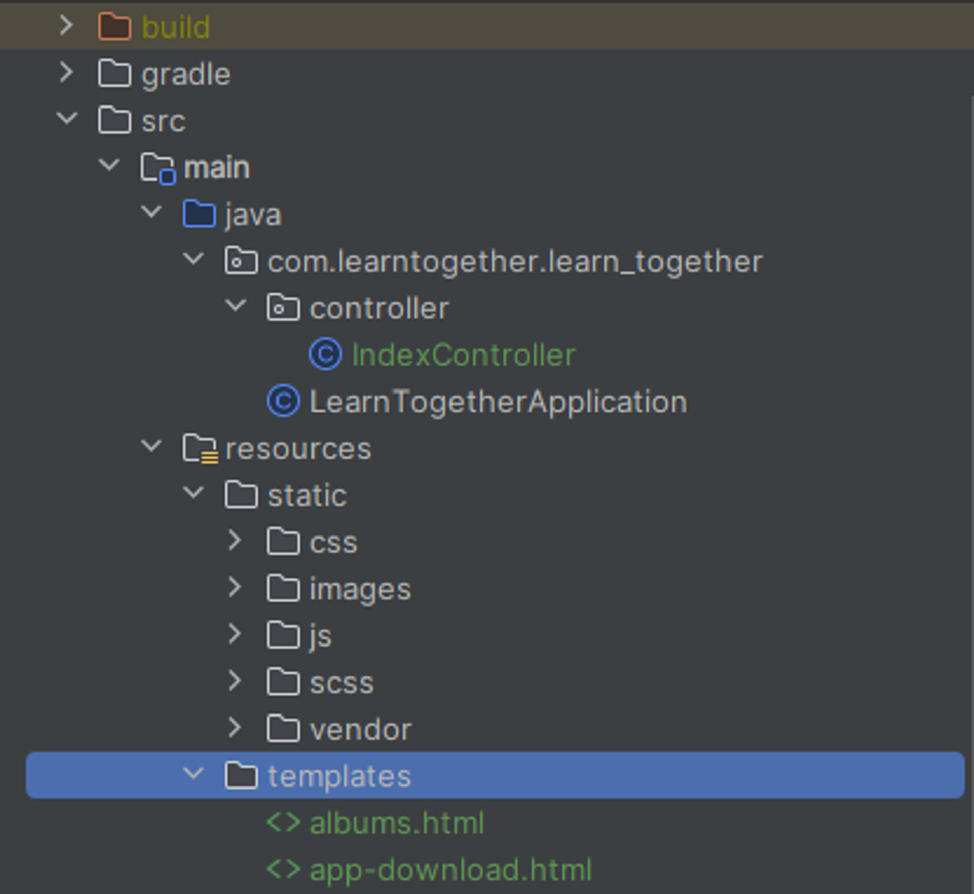This screenshot has width=974, height=894.
Task: Click the LearnTogetherApplication class icon
Action: tap(284, 401)
